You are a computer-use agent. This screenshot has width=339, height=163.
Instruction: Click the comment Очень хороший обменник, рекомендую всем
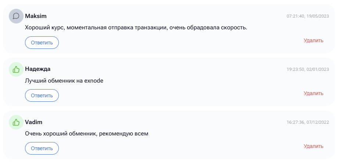(x=87, y=134)
